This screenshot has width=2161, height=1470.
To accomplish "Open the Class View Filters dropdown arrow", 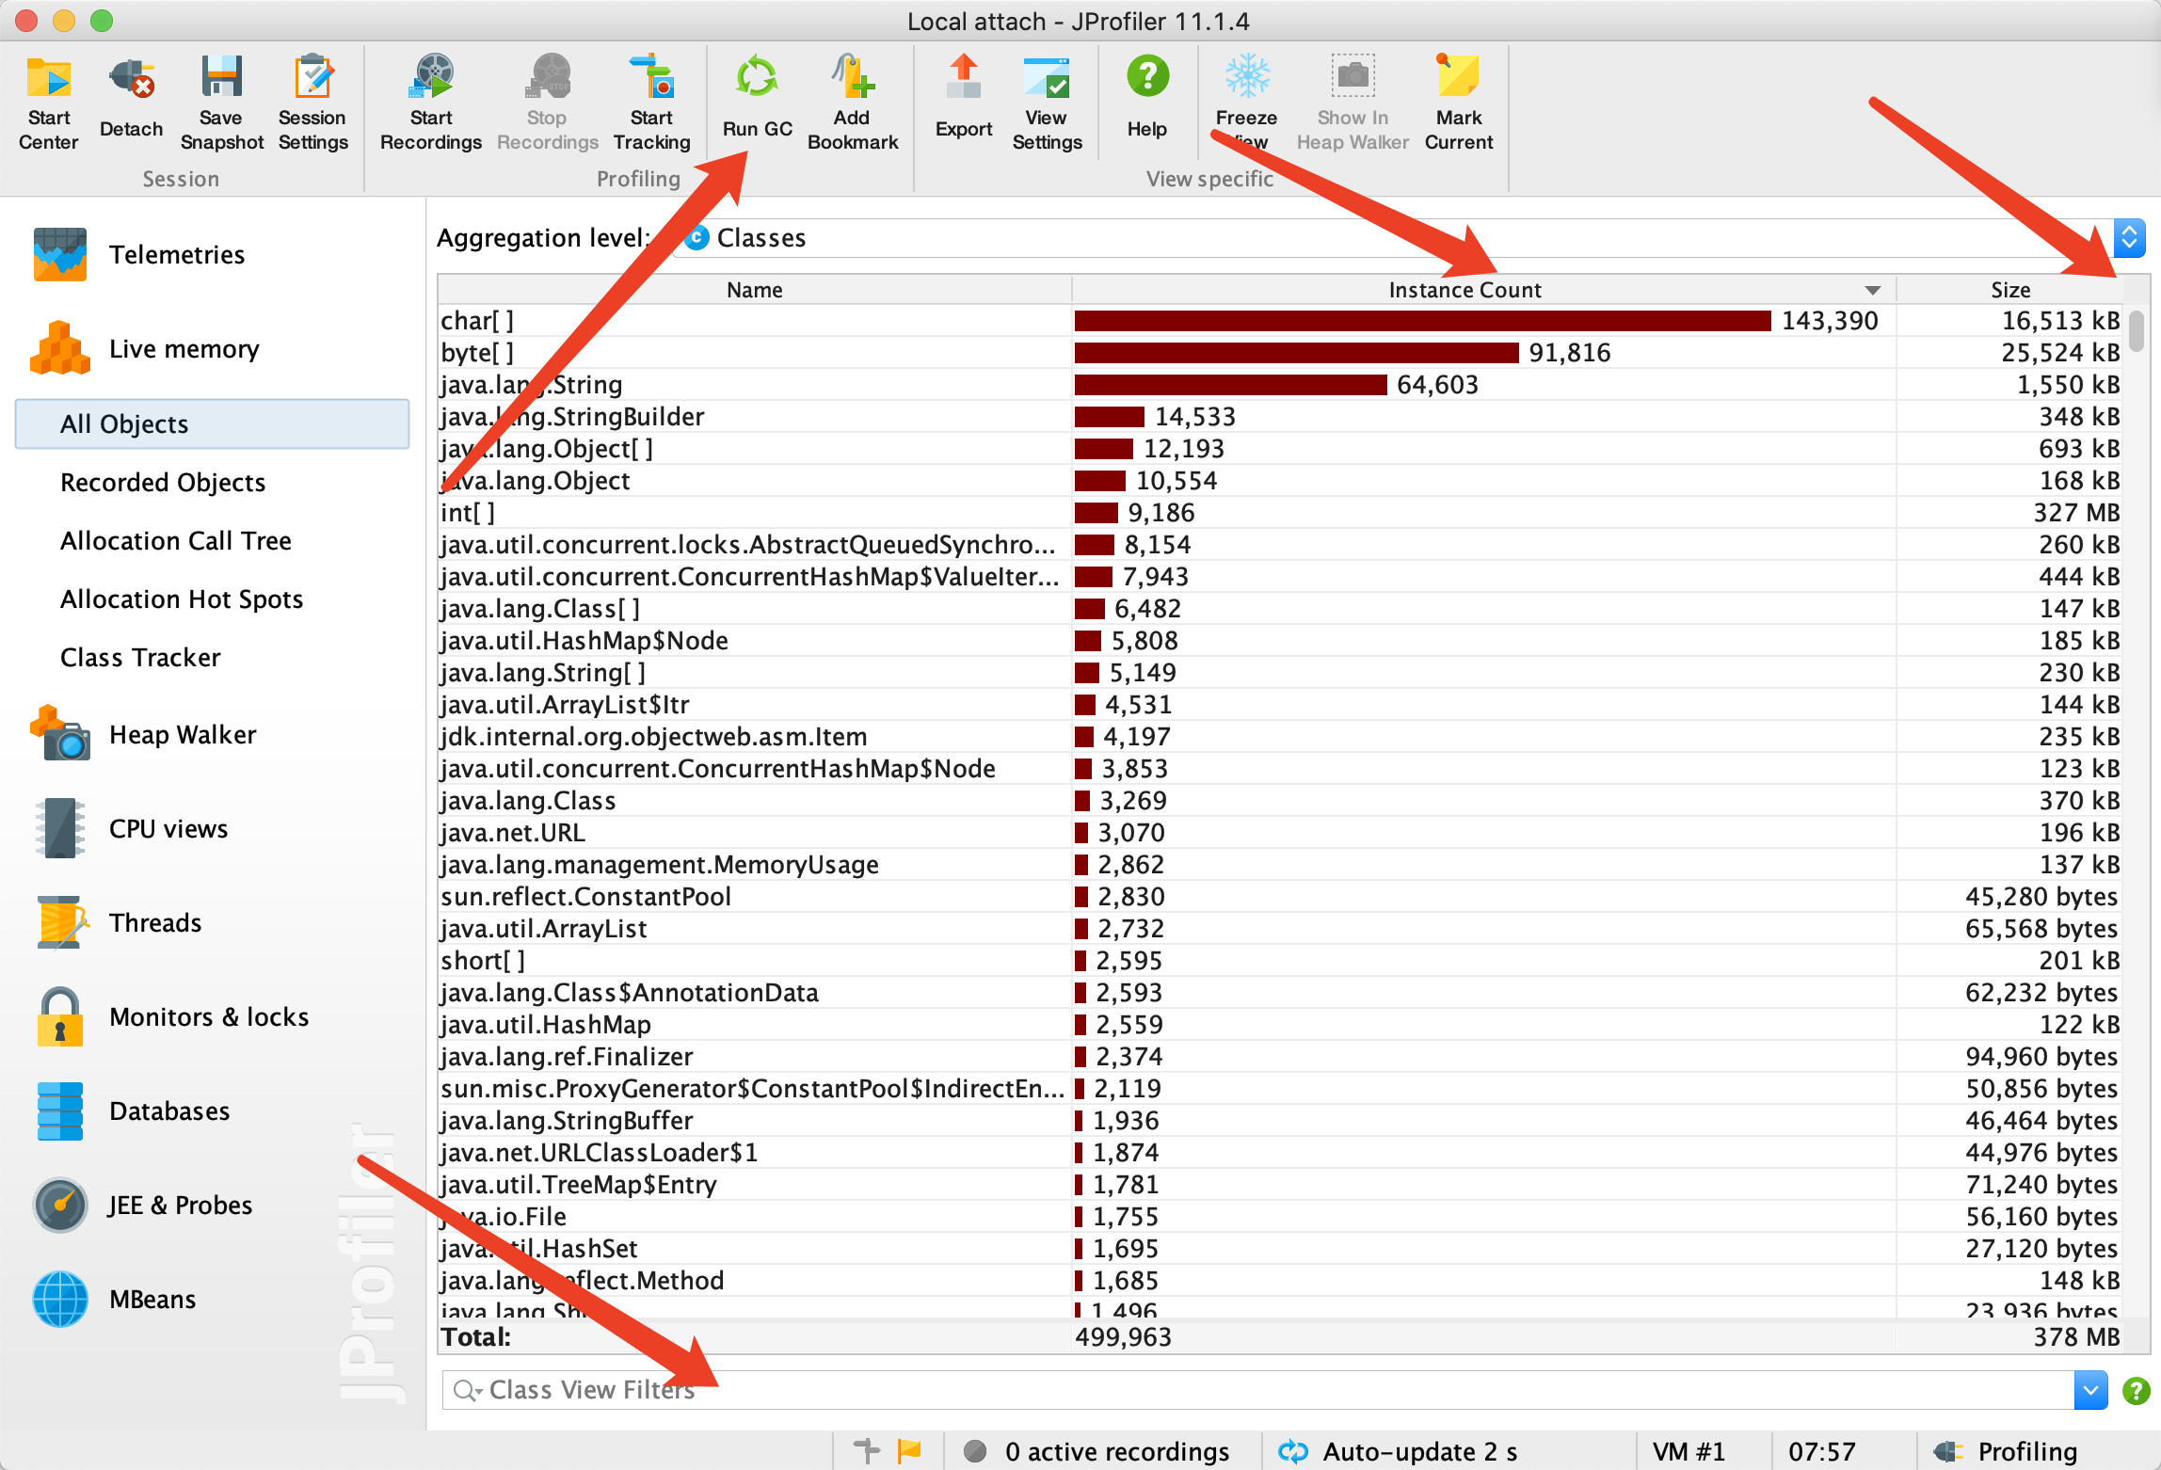I will point(2090,1390).
